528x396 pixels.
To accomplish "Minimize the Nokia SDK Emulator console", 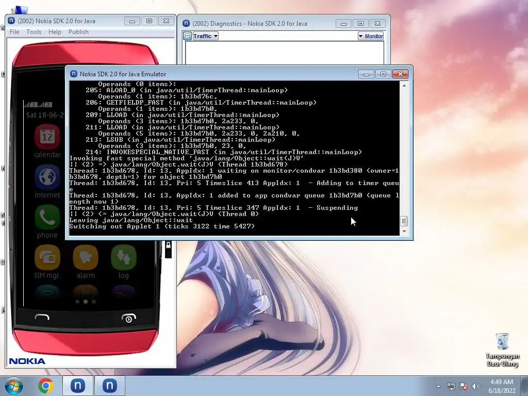I will [367, 74].
